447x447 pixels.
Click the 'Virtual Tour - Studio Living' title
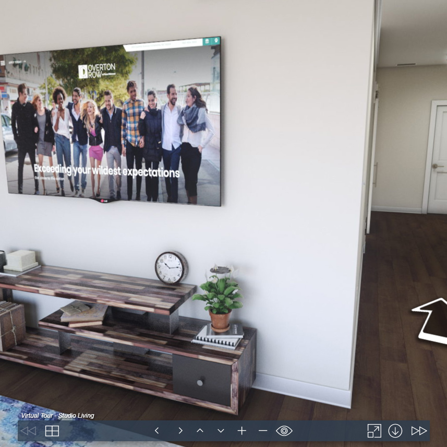click(x=57, y=416)
